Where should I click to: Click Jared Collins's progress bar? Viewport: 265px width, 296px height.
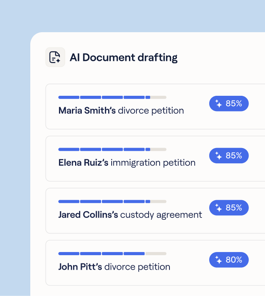pos(112,201)
